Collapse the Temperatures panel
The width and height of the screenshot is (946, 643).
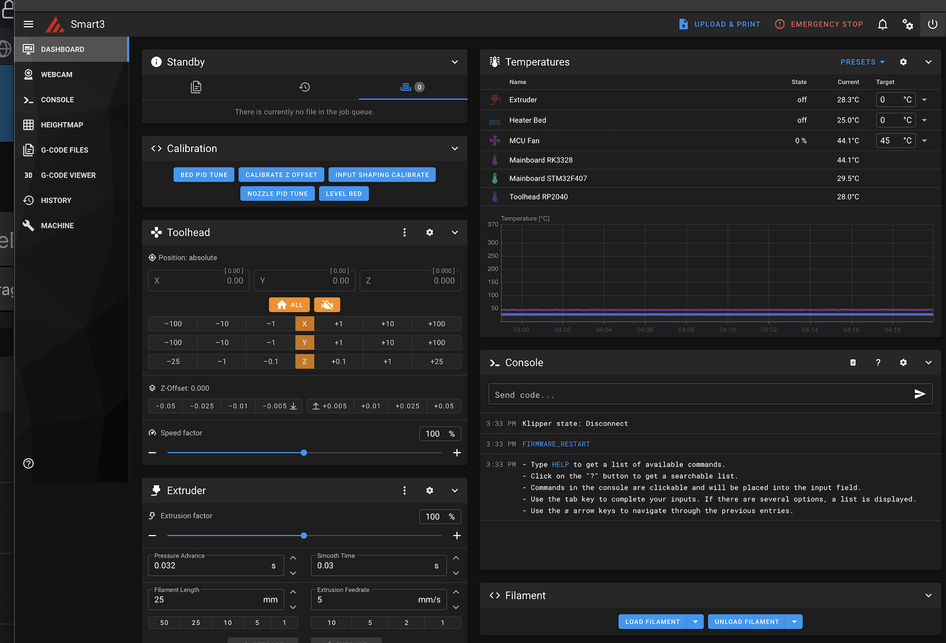(928, 62)
